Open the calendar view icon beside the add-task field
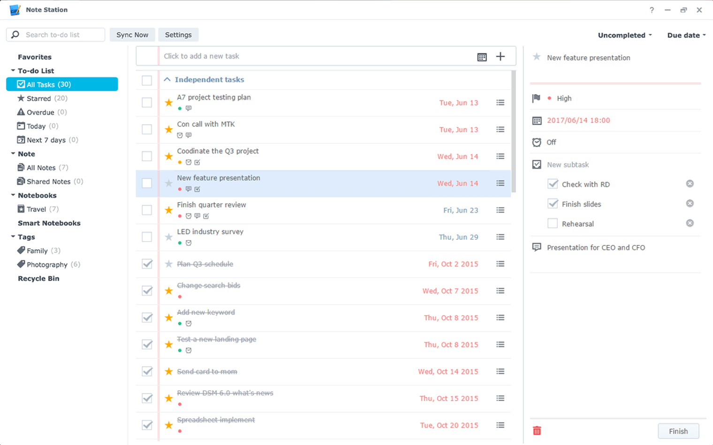Screen dimensions: 713x445 point(481,56)
